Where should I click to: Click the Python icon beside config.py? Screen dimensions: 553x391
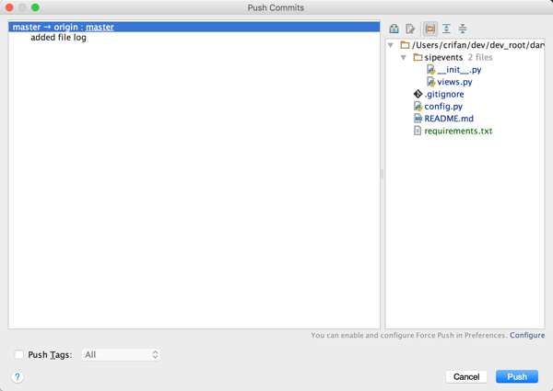[x=418, y=107]
